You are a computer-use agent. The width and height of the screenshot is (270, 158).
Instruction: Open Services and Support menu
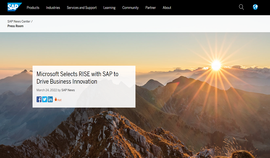click(82, 8)
